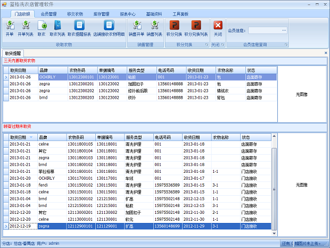
Task: Open the 关闭 group dialog launcher
Action: tap(223, 44)
